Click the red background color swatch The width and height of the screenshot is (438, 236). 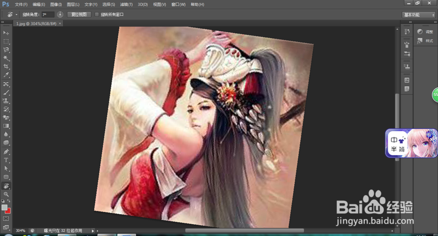pyautogui.click(x=8, y=211)
